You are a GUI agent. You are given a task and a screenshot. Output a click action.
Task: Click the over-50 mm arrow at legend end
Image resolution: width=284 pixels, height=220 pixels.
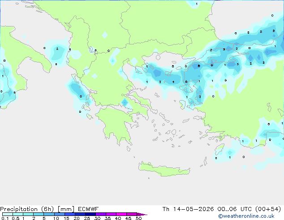point(142,214)
